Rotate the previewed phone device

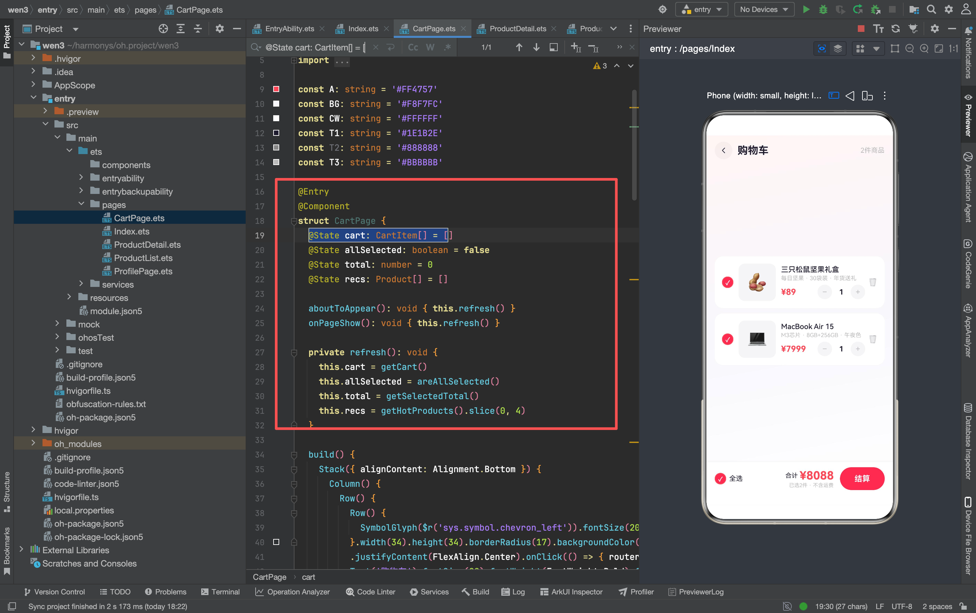click(867, 96)
